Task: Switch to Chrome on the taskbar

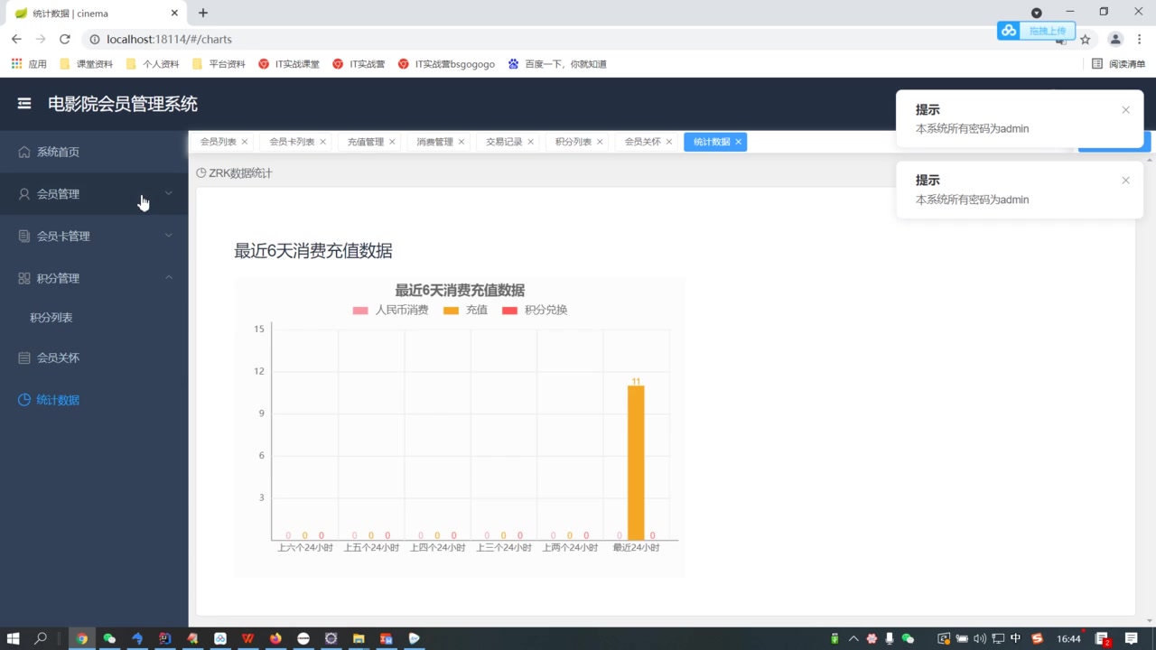Action: tap(82, 638)
